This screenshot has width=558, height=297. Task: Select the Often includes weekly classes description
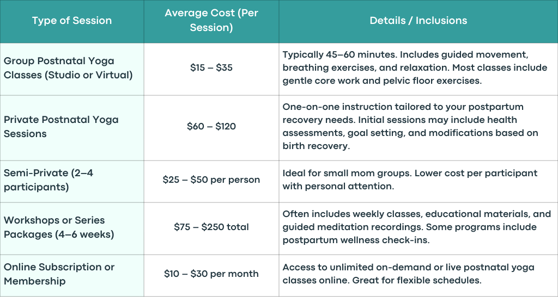pyautogui.click(x=417, y=227)
